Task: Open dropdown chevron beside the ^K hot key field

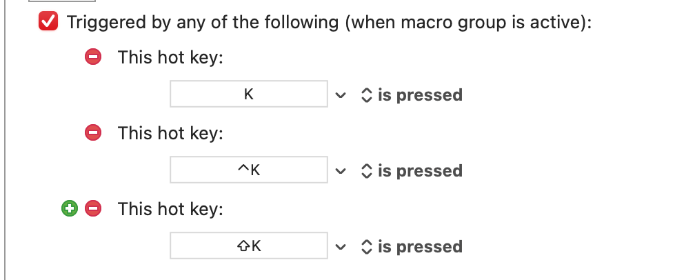Action: pos(340,171)
